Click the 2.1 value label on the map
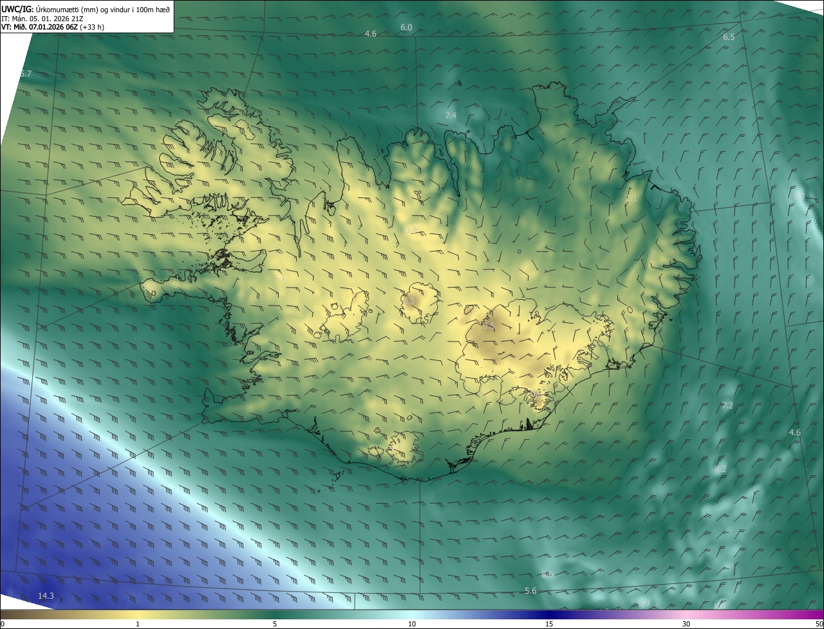Screen dimensions: 824x629 631,199
